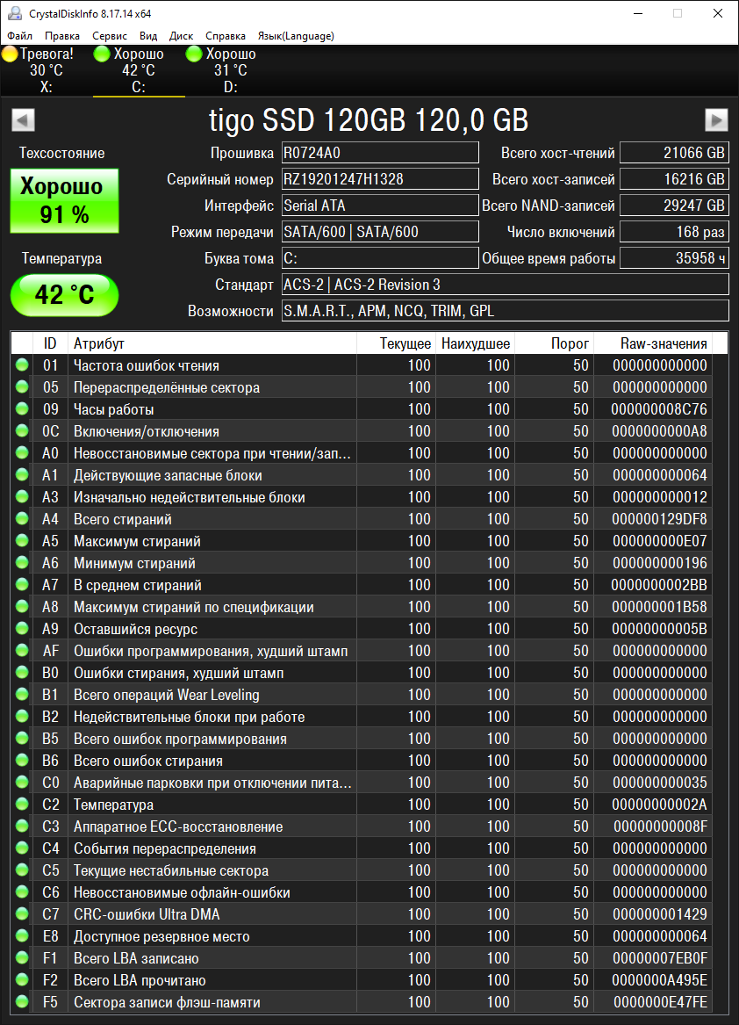
Task: Click the Атрибут column header
Action: 212,343
